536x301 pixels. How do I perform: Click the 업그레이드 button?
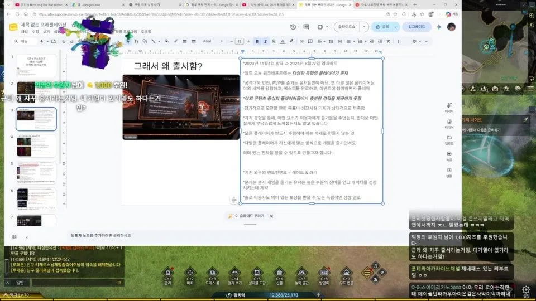pyautogui.click(x=417, y=27)
